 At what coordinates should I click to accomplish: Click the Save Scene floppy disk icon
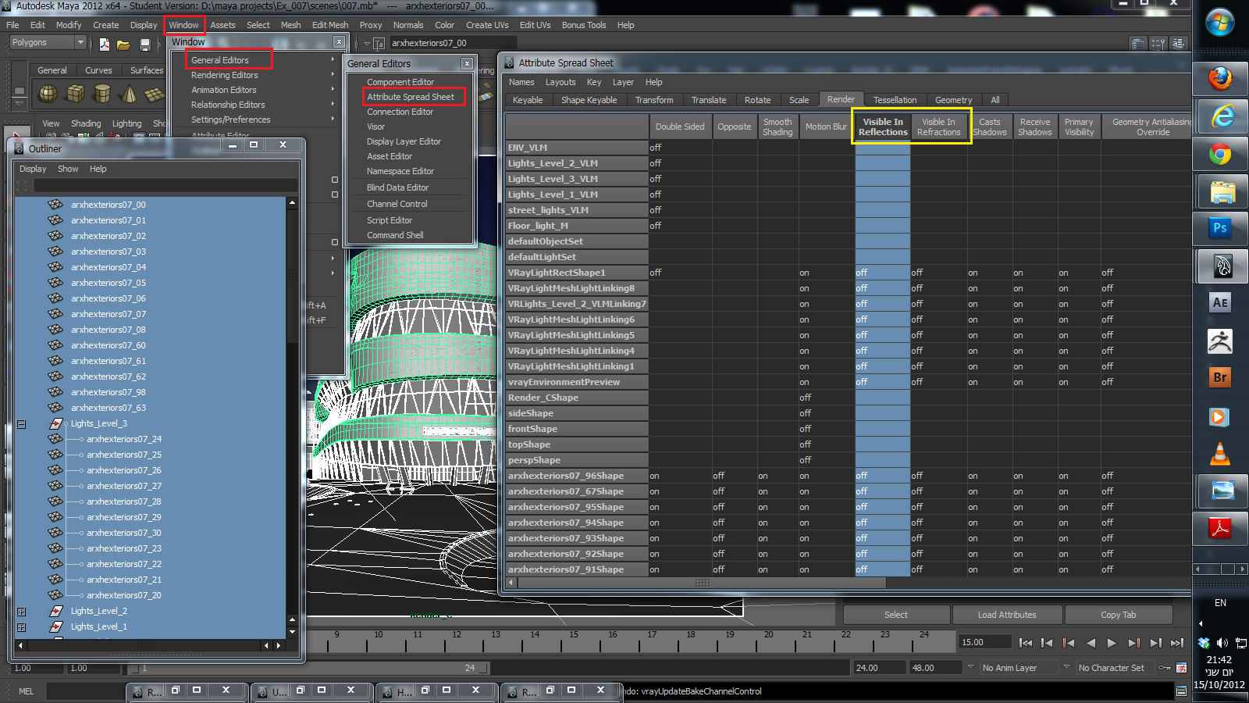coord(144,45)
